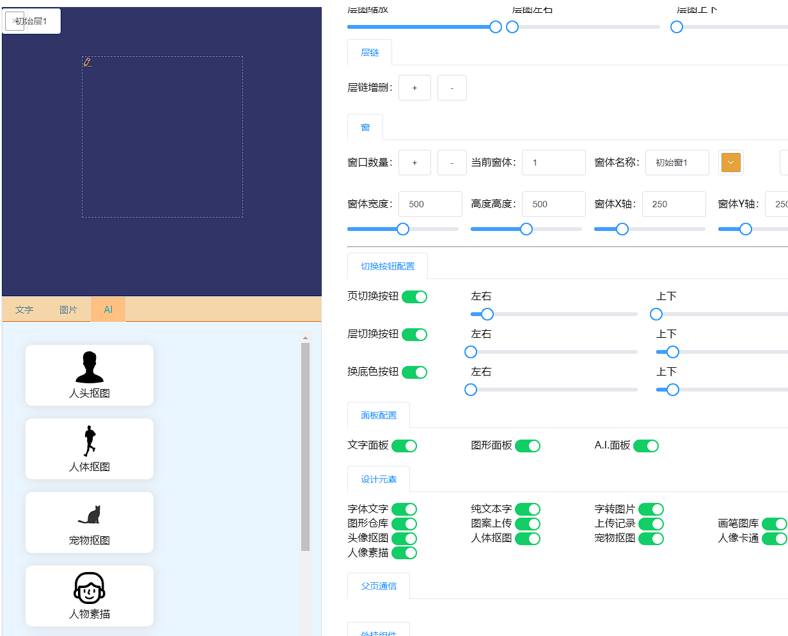Click the 窗体Y轴 slider handle

pos(746,229)
